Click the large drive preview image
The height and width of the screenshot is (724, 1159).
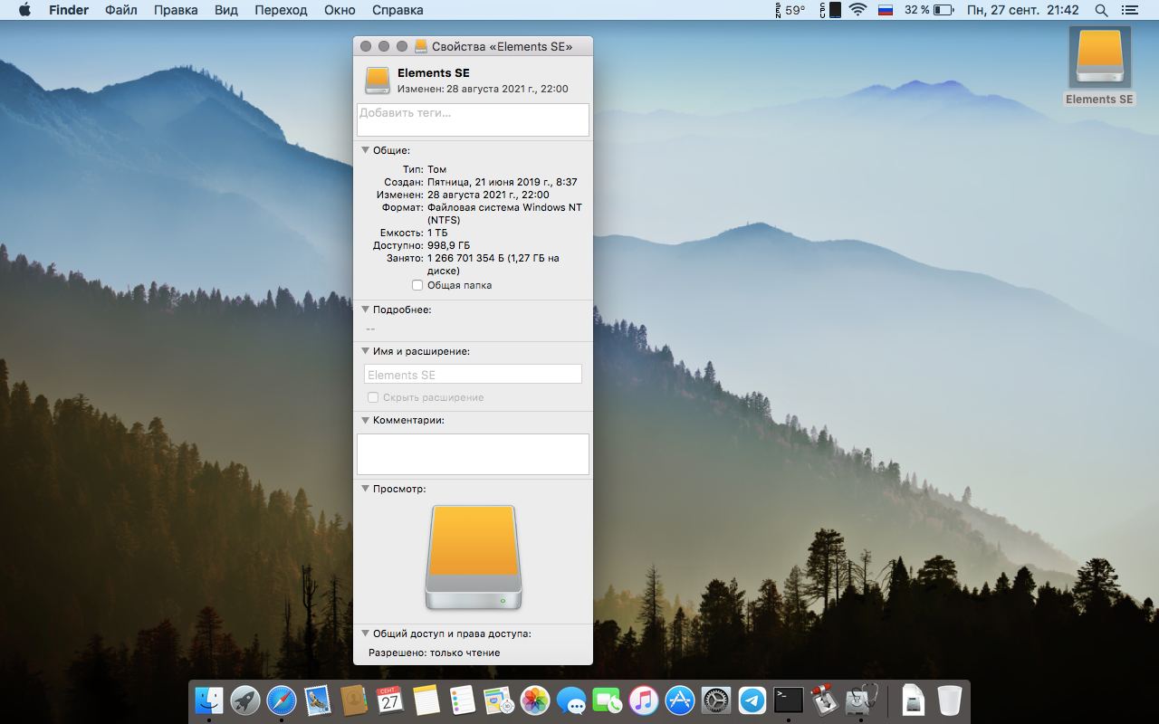474,557
